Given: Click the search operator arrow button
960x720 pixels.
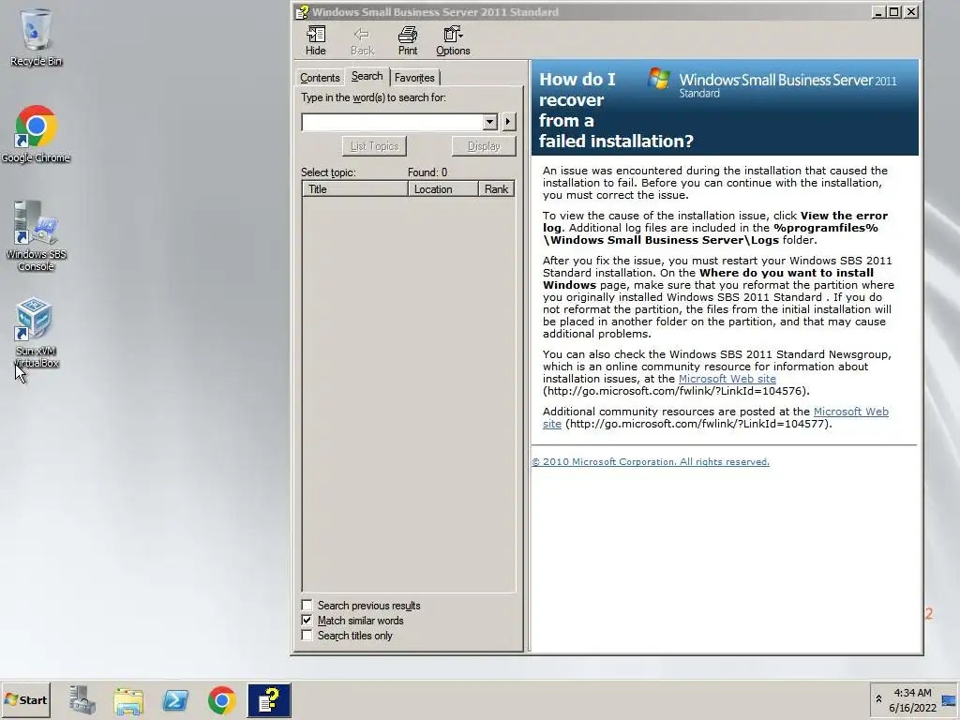Looking at the screenshot, I should coord(508,122).
